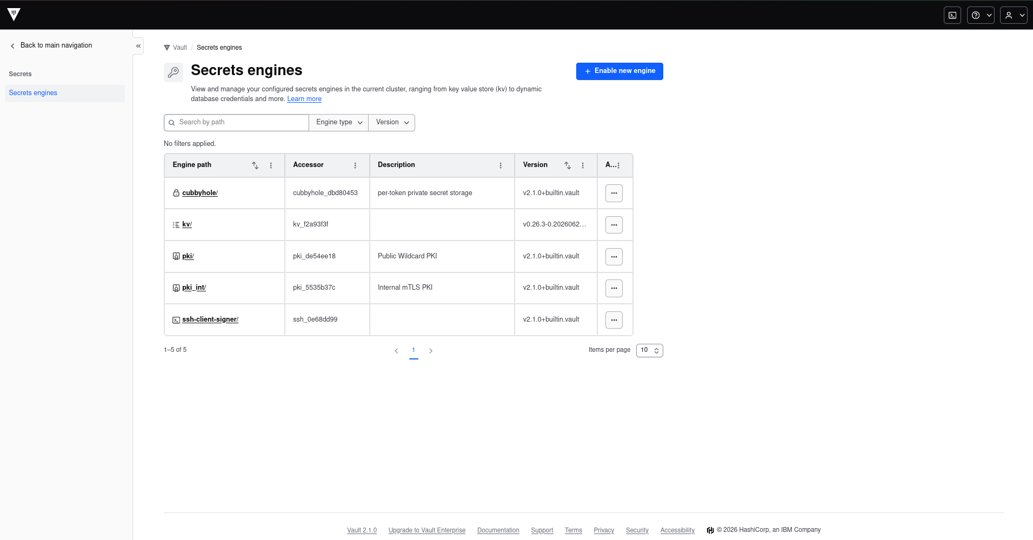This screenshot has width=1033, height=540.
Task: Click the list icon beside kv/
Action: 176,224
